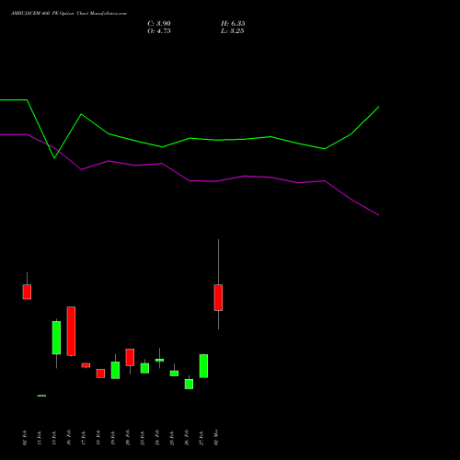Click the 26 Feb date label
The image size is (460, 460).
pos(187,438)
